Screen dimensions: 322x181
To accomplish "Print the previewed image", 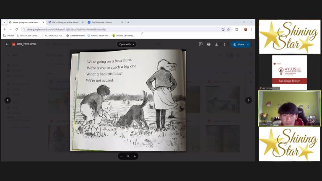I will [209, 44].
